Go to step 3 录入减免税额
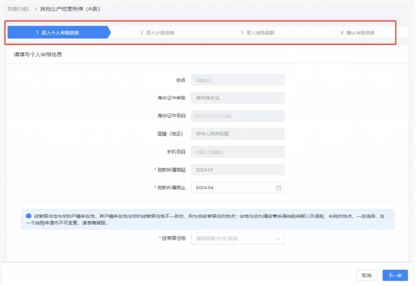Screen dimensions: 416x286 point(257,33)
